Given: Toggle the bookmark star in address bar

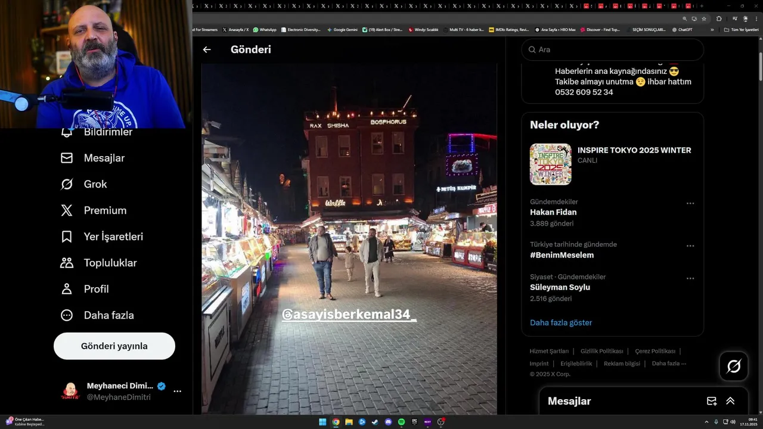Looking at the screenshot, I should click(704, 18).
